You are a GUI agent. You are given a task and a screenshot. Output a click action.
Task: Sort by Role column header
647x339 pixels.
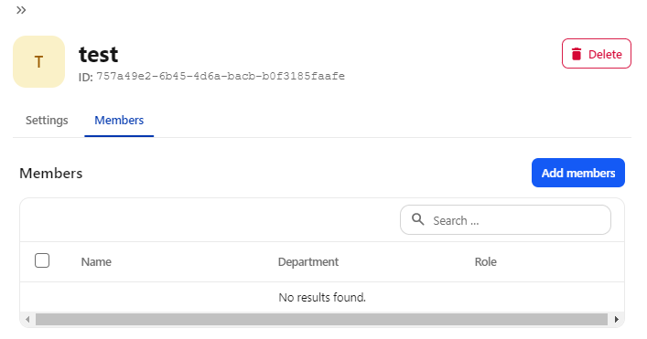coord(486,262)
